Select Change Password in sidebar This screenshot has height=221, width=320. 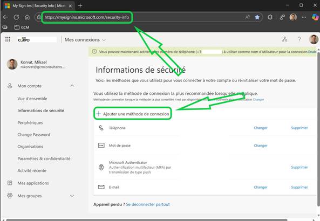[34, 135]
